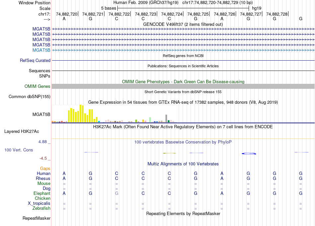Click the 100 Vert. Cons track label
The image size is (315, 226).
(x=19, y=150)
